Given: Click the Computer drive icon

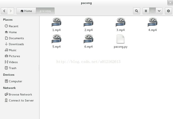Looking at the screenshot, I should click(6, 81).
